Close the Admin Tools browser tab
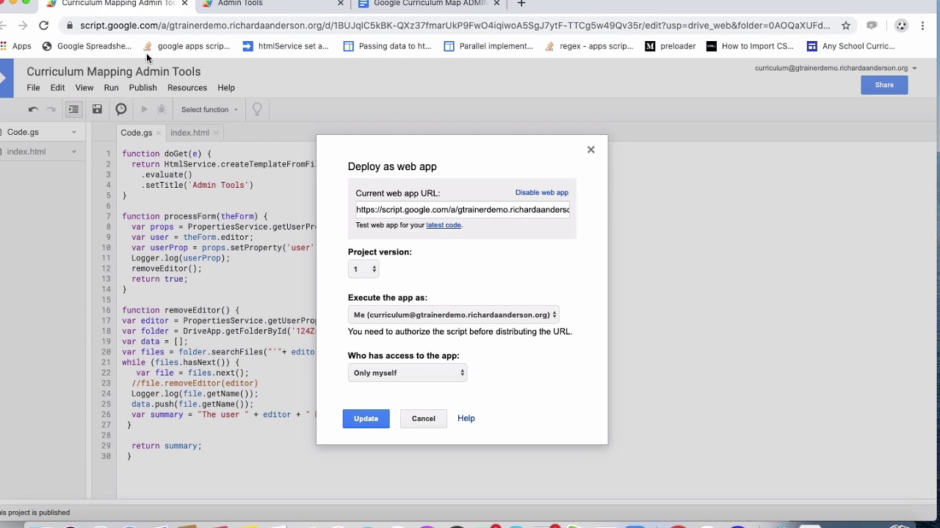Viewport: 940px width, 528px height. [341, 4]
